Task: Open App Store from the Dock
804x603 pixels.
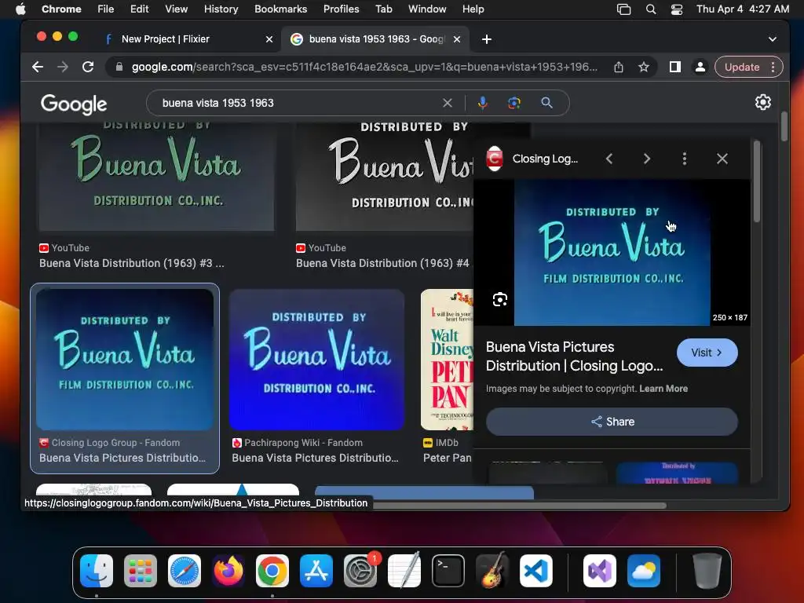Action: click(x=316, y=571)
